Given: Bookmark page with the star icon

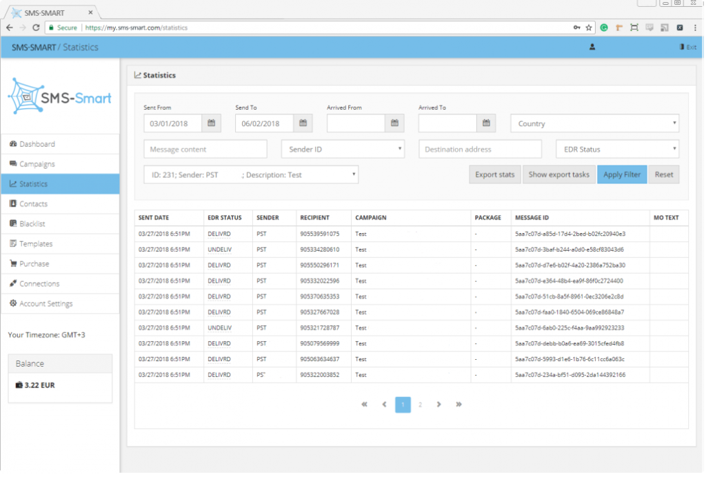Looking at the screenshot, I should coord(589,28).
